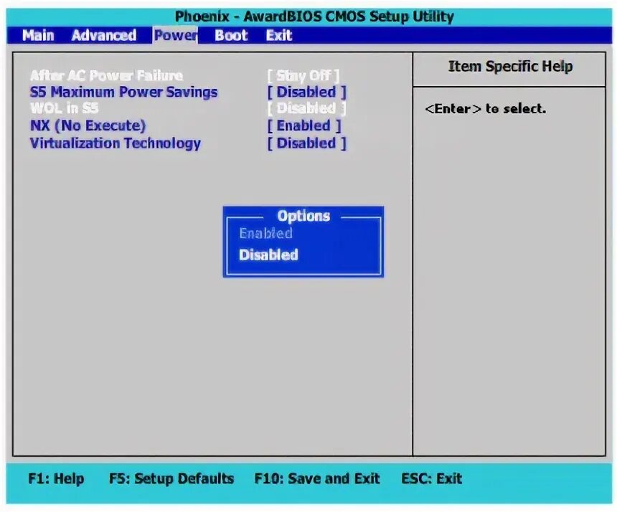Click ESC: Exit in footer

432,478
